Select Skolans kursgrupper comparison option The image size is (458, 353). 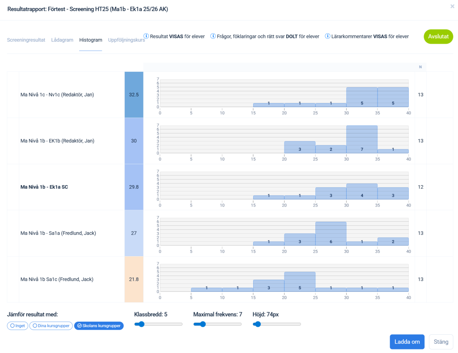click(x=98, y=326)
